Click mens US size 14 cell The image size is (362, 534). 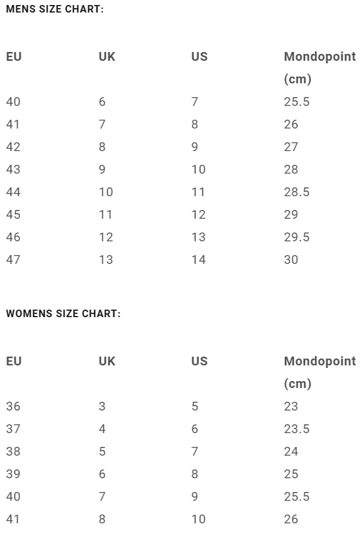coord(199,259)
